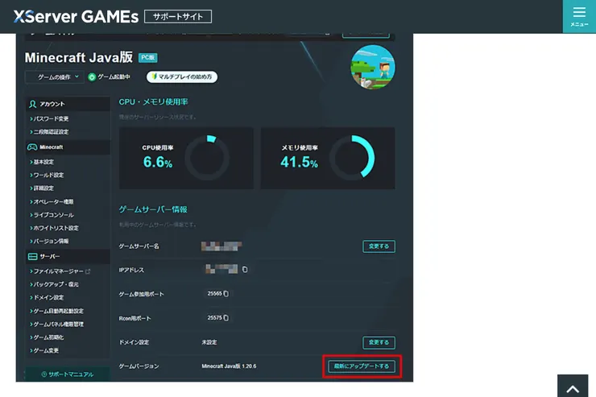Click the 6.6% CPU usage value
This screenshot has width=596, height=397.
[x=158, y=162]
